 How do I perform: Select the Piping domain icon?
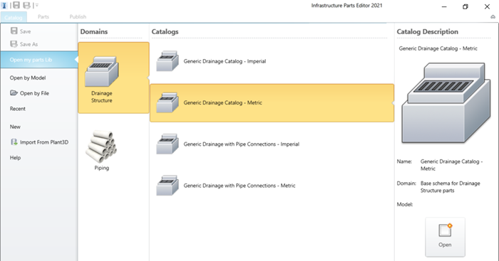click(101, 147)
